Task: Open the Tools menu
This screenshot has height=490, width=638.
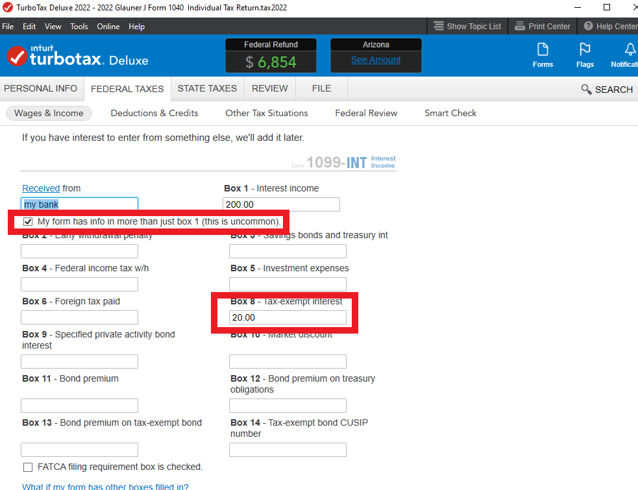Action: pos(79,27)
